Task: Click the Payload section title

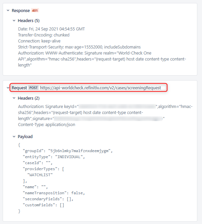Action: coord(25,136)
